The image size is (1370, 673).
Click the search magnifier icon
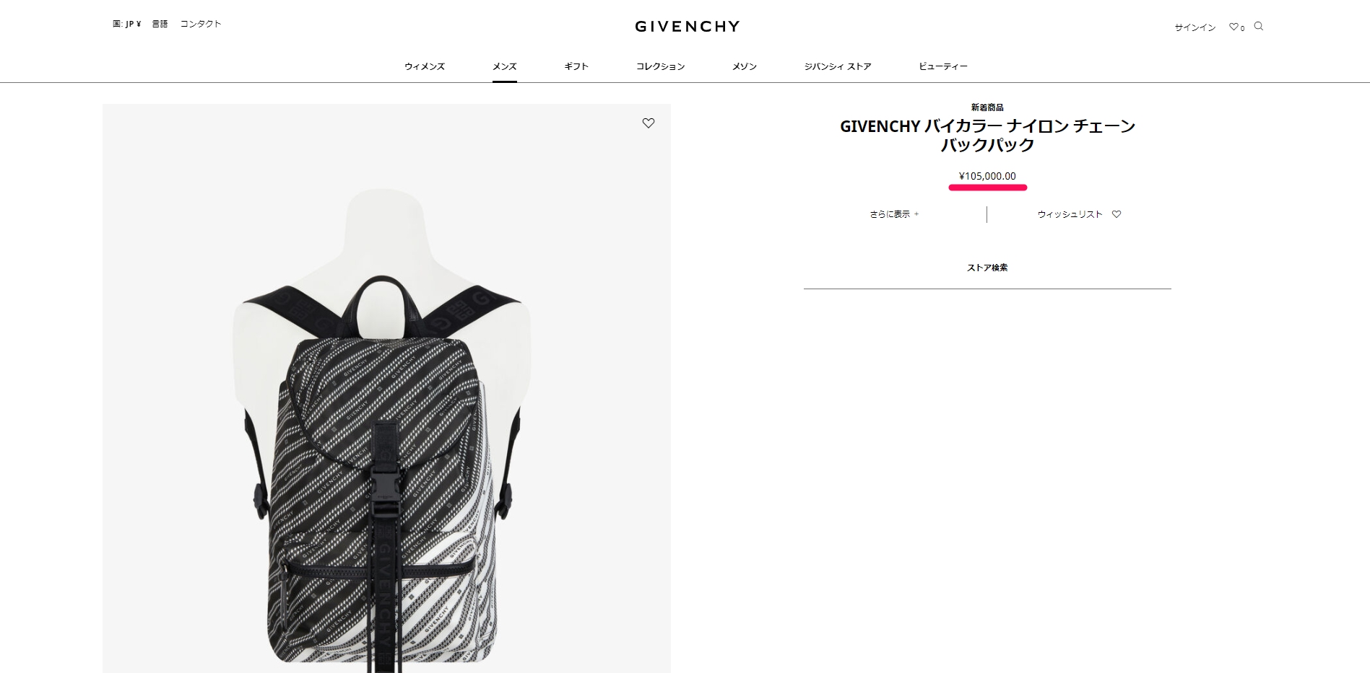coord(1259,27)
